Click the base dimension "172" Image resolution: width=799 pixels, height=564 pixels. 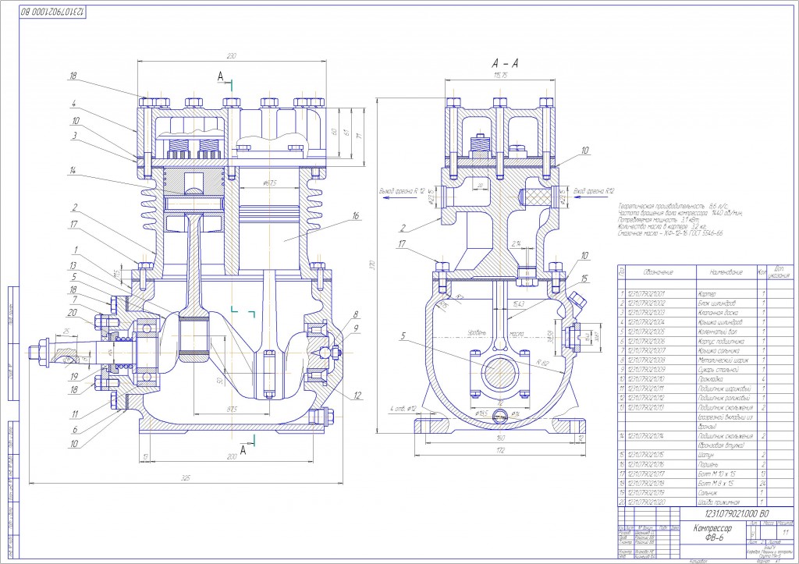pyautogui.click(x=500, y=450)
